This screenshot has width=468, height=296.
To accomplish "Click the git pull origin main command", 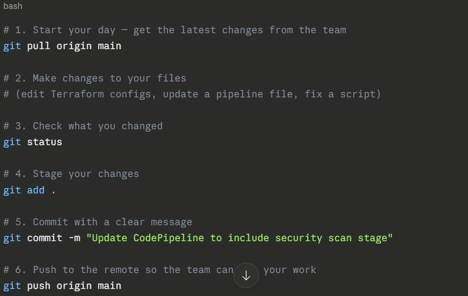I will tap(62, 46).
